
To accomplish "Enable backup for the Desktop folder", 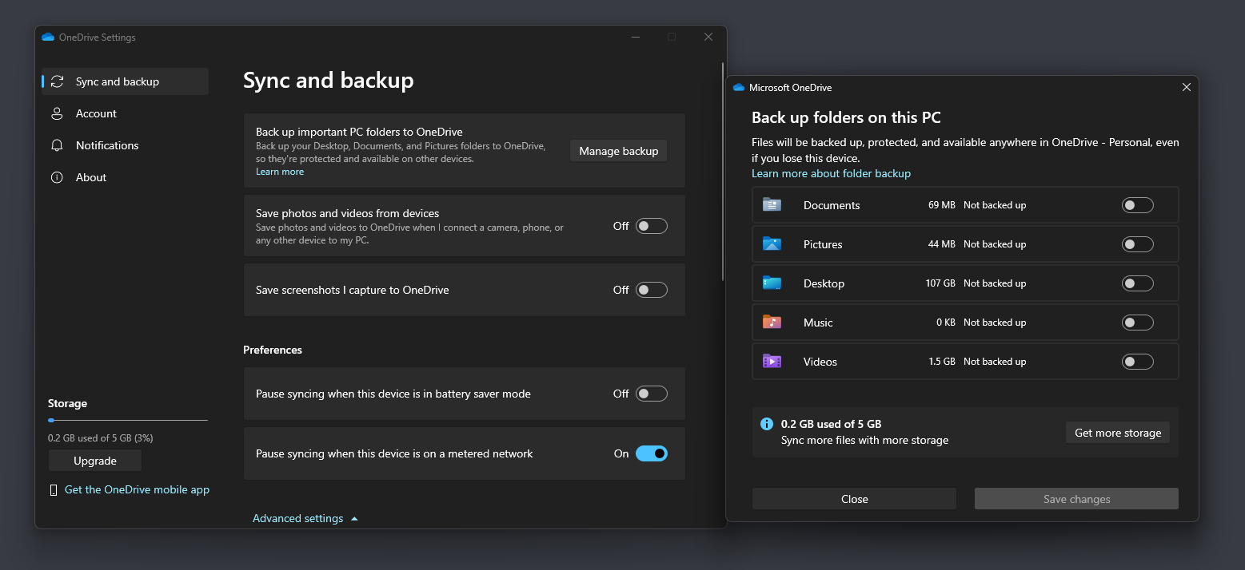I will pos(1138,283).
